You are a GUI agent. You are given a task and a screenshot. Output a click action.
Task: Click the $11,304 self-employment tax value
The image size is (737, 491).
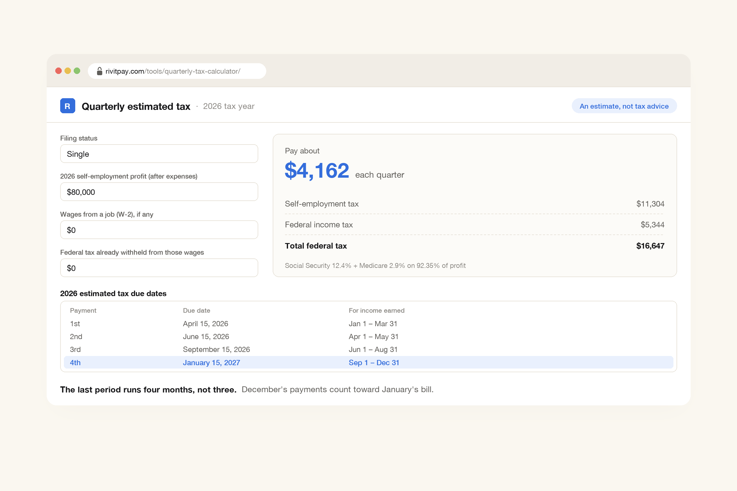(x=650, y=204)
